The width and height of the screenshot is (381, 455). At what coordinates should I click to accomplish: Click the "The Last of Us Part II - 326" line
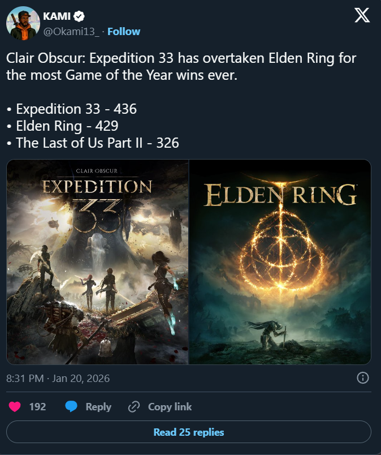point(93,144)
